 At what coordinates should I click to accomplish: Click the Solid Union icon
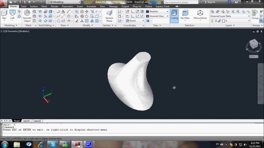(x=40, y=12)
